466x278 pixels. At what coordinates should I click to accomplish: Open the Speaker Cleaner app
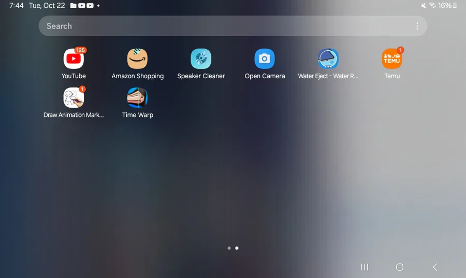tap(201, 59)
